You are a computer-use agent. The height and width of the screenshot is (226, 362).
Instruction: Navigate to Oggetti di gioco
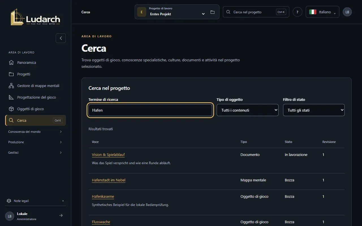pos(35,109)
